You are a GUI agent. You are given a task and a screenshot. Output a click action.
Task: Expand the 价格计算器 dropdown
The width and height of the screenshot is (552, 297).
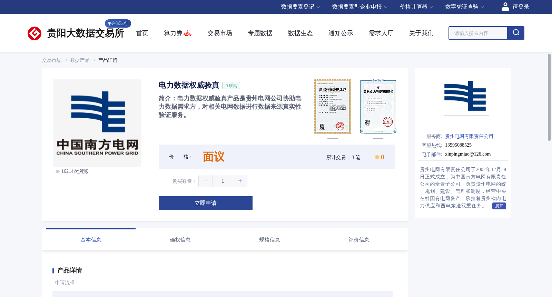(416, 7)
